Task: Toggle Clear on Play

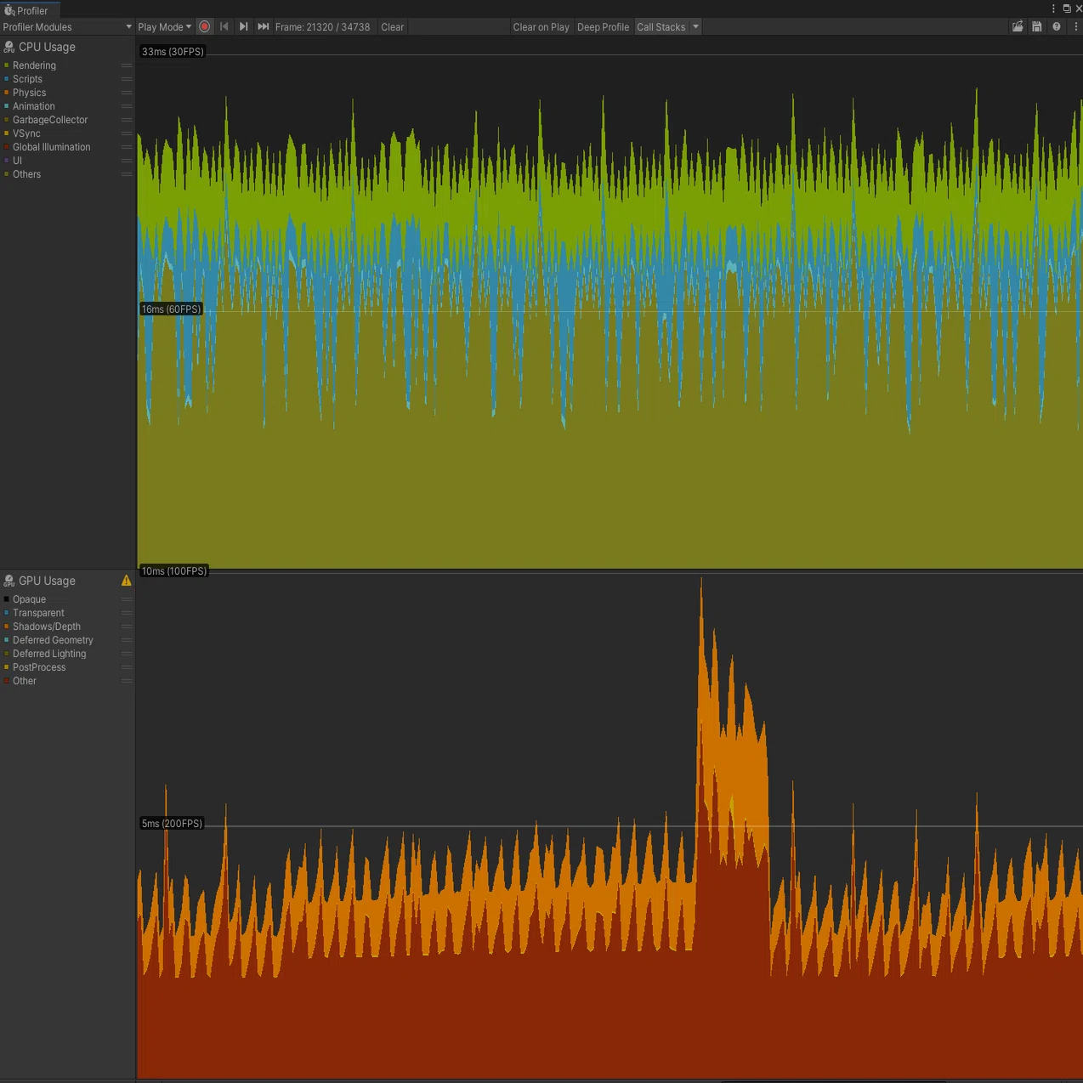Action: pos(541,26)
